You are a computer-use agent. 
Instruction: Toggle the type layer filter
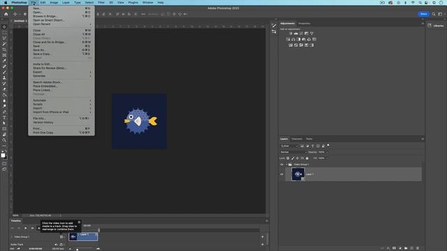[x=312, y=146]
